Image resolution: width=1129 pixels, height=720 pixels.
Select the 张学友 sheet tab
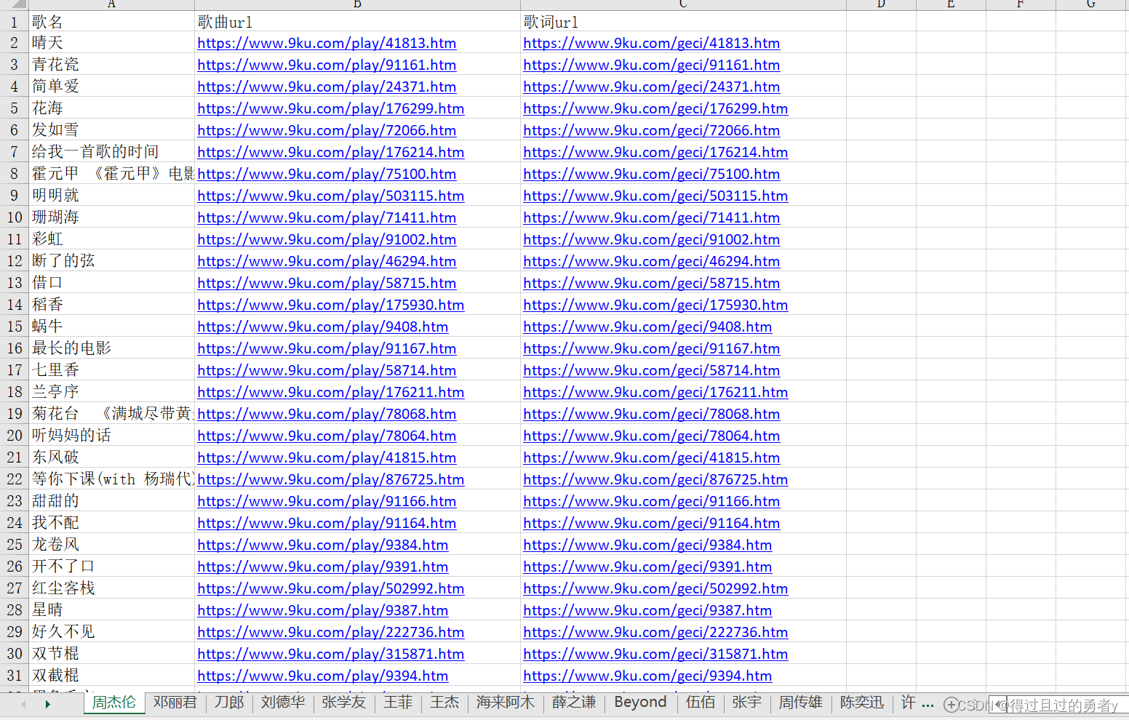point(344,703)
